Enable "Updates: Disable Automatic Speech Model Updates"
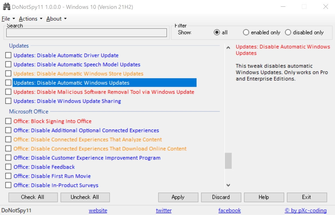 tap(8, 64)
